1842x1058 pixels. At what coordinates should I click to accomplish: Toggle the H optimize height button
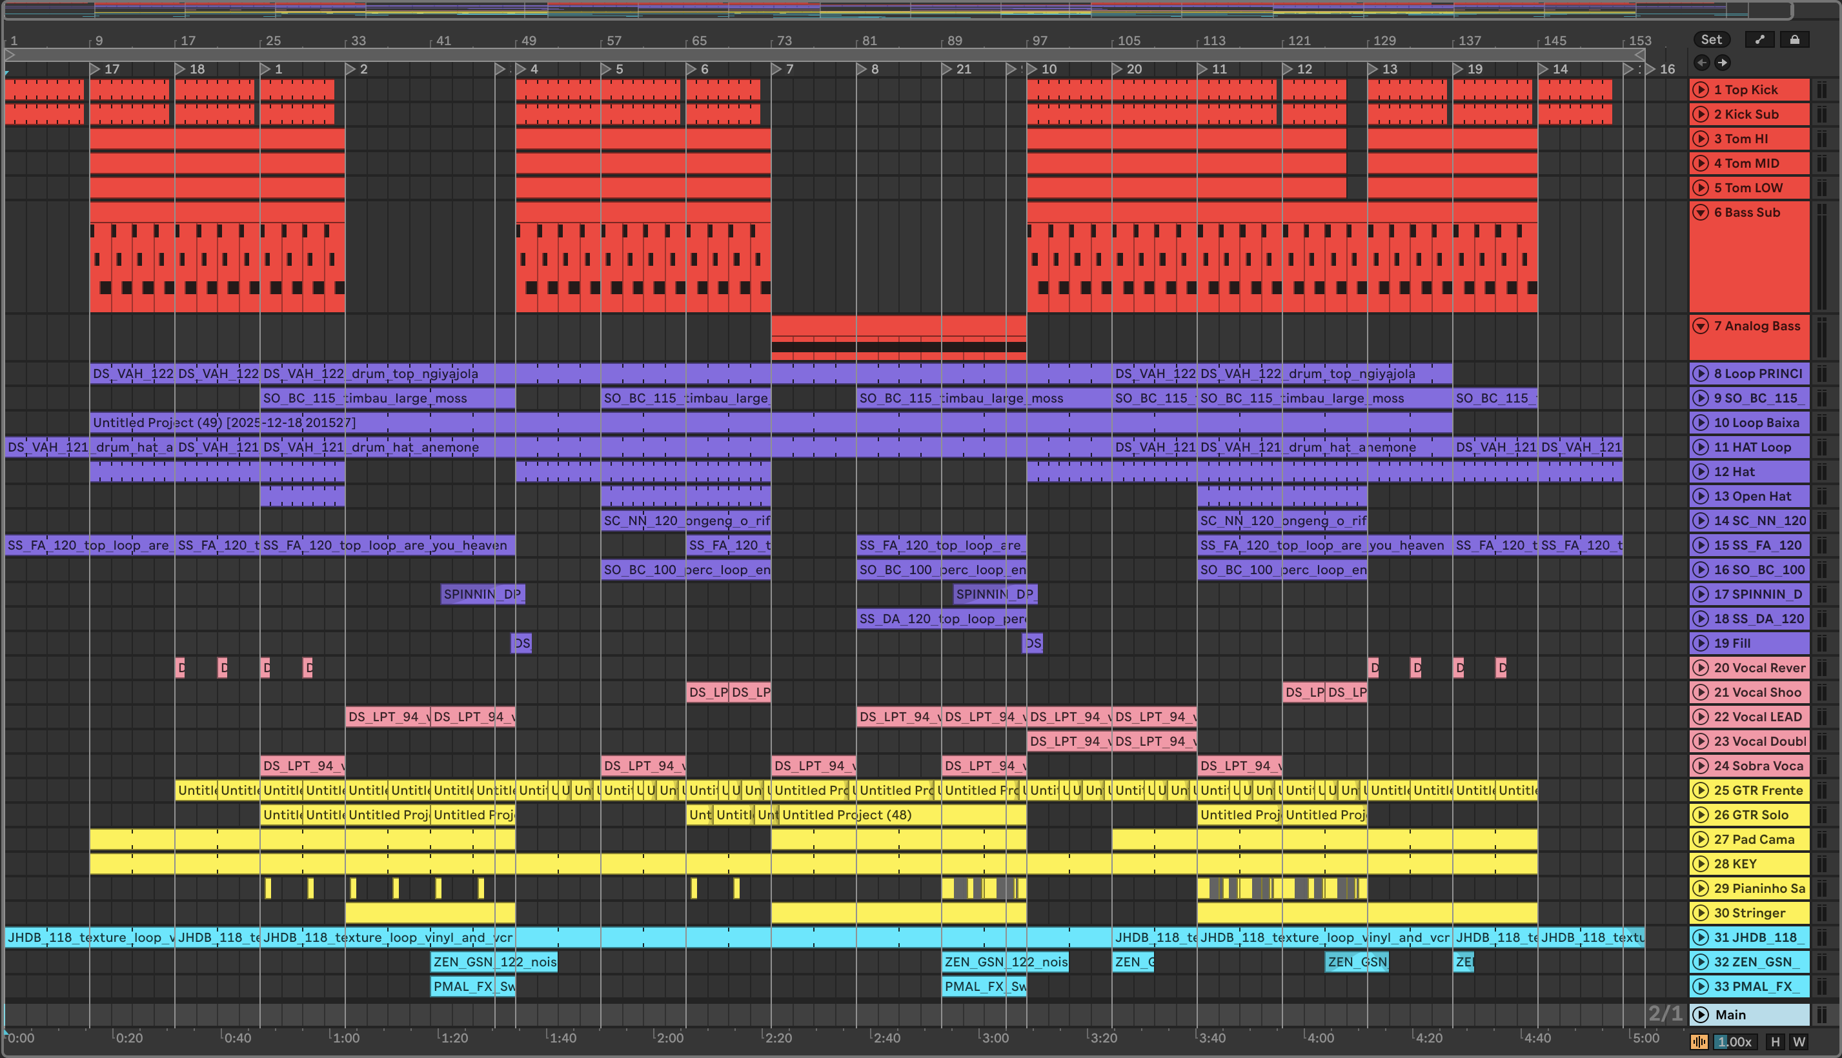click(x=1775, y=1041)
